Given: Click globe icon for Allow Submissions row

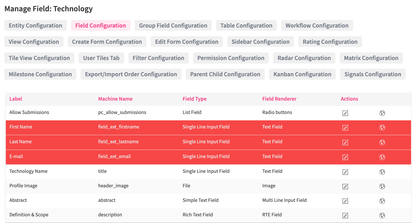Looking at the screenshot, I should pos(382,113).
